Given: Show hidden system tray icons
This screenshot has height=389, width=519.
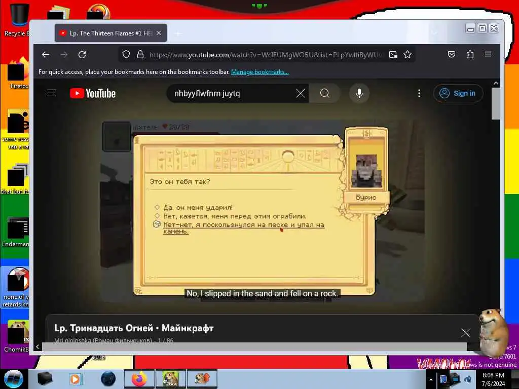Looking at the screenshot, I should 431,379.
